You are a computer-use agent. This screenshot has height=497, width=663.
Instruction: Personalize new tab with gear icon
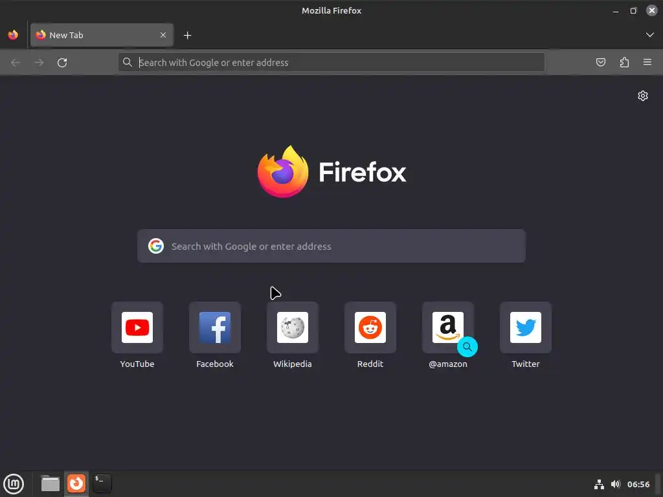(643, 96)
